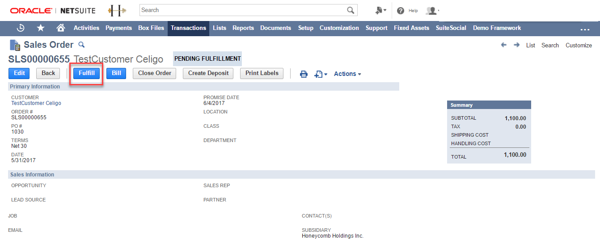Image resolution: width=600 pixels, height=239 pixels.
Task: Click the Total amount 1,100.00
Action: click(x=515, y=155)
